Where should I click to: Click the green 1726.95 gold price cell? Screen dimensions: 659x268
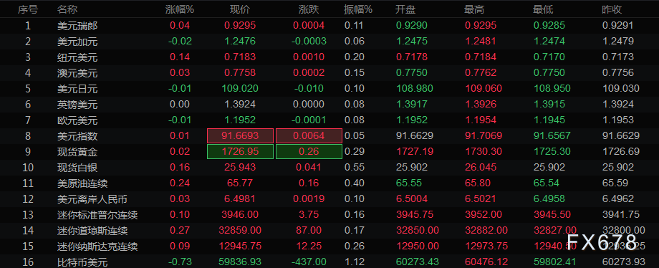point(241,151)
